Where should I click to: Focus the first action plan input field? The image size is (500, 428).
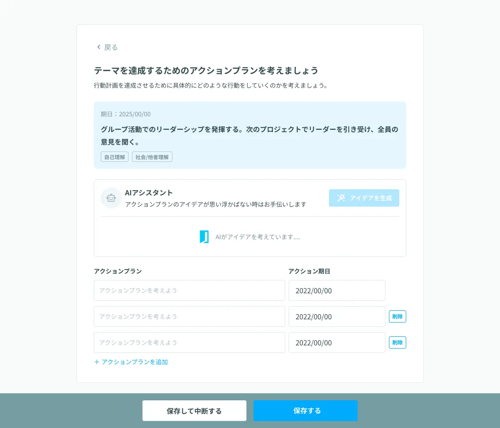pyautogui.click(x=189, y=290)
